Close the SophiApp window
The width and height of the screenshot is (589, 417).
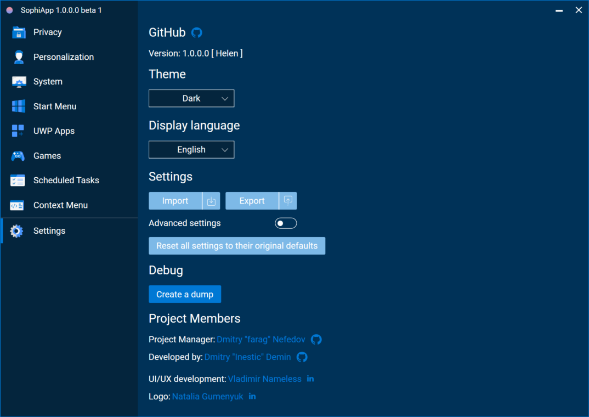(x=579, y=10)
